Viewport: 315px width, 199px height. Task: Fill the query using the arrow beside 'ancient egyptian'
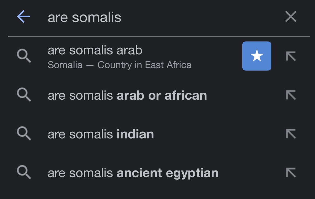[x=291, y=172]
